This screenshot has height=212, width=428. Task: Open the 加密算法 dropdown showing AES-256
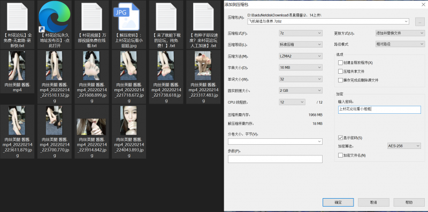click(x=404, y=146)
